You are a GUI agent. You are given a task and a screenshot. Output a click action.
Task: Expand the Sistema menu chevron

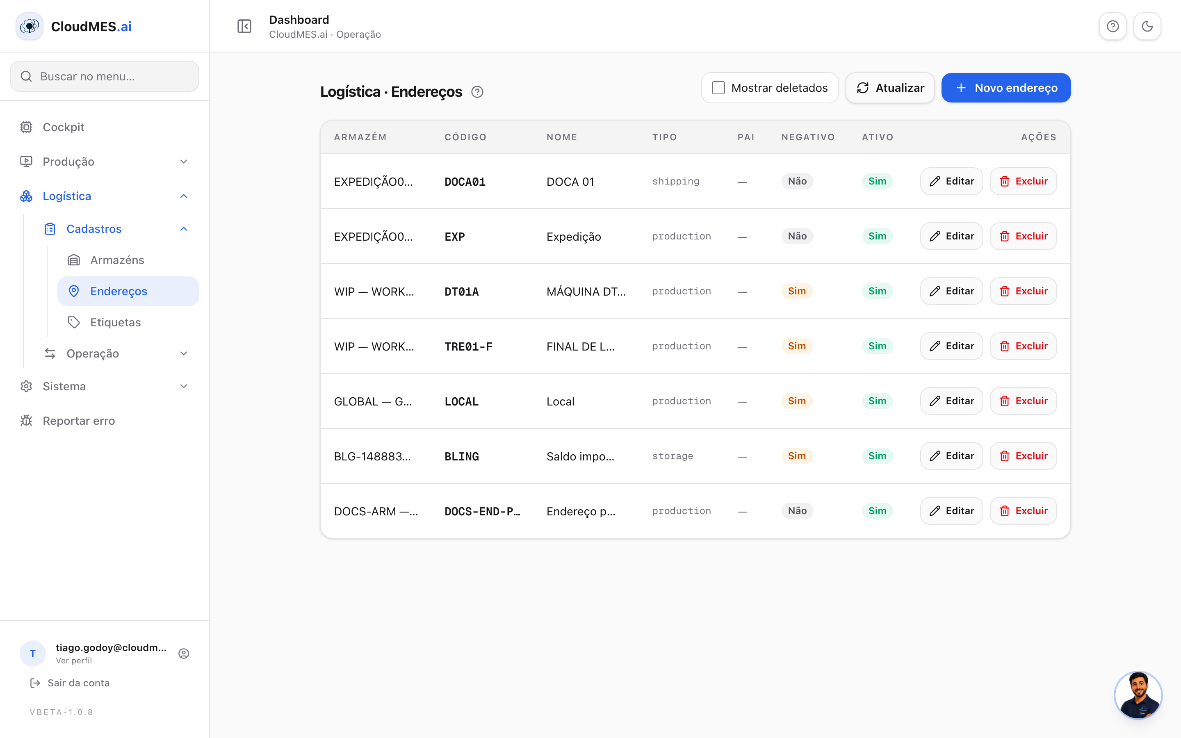tap(183, 386)
